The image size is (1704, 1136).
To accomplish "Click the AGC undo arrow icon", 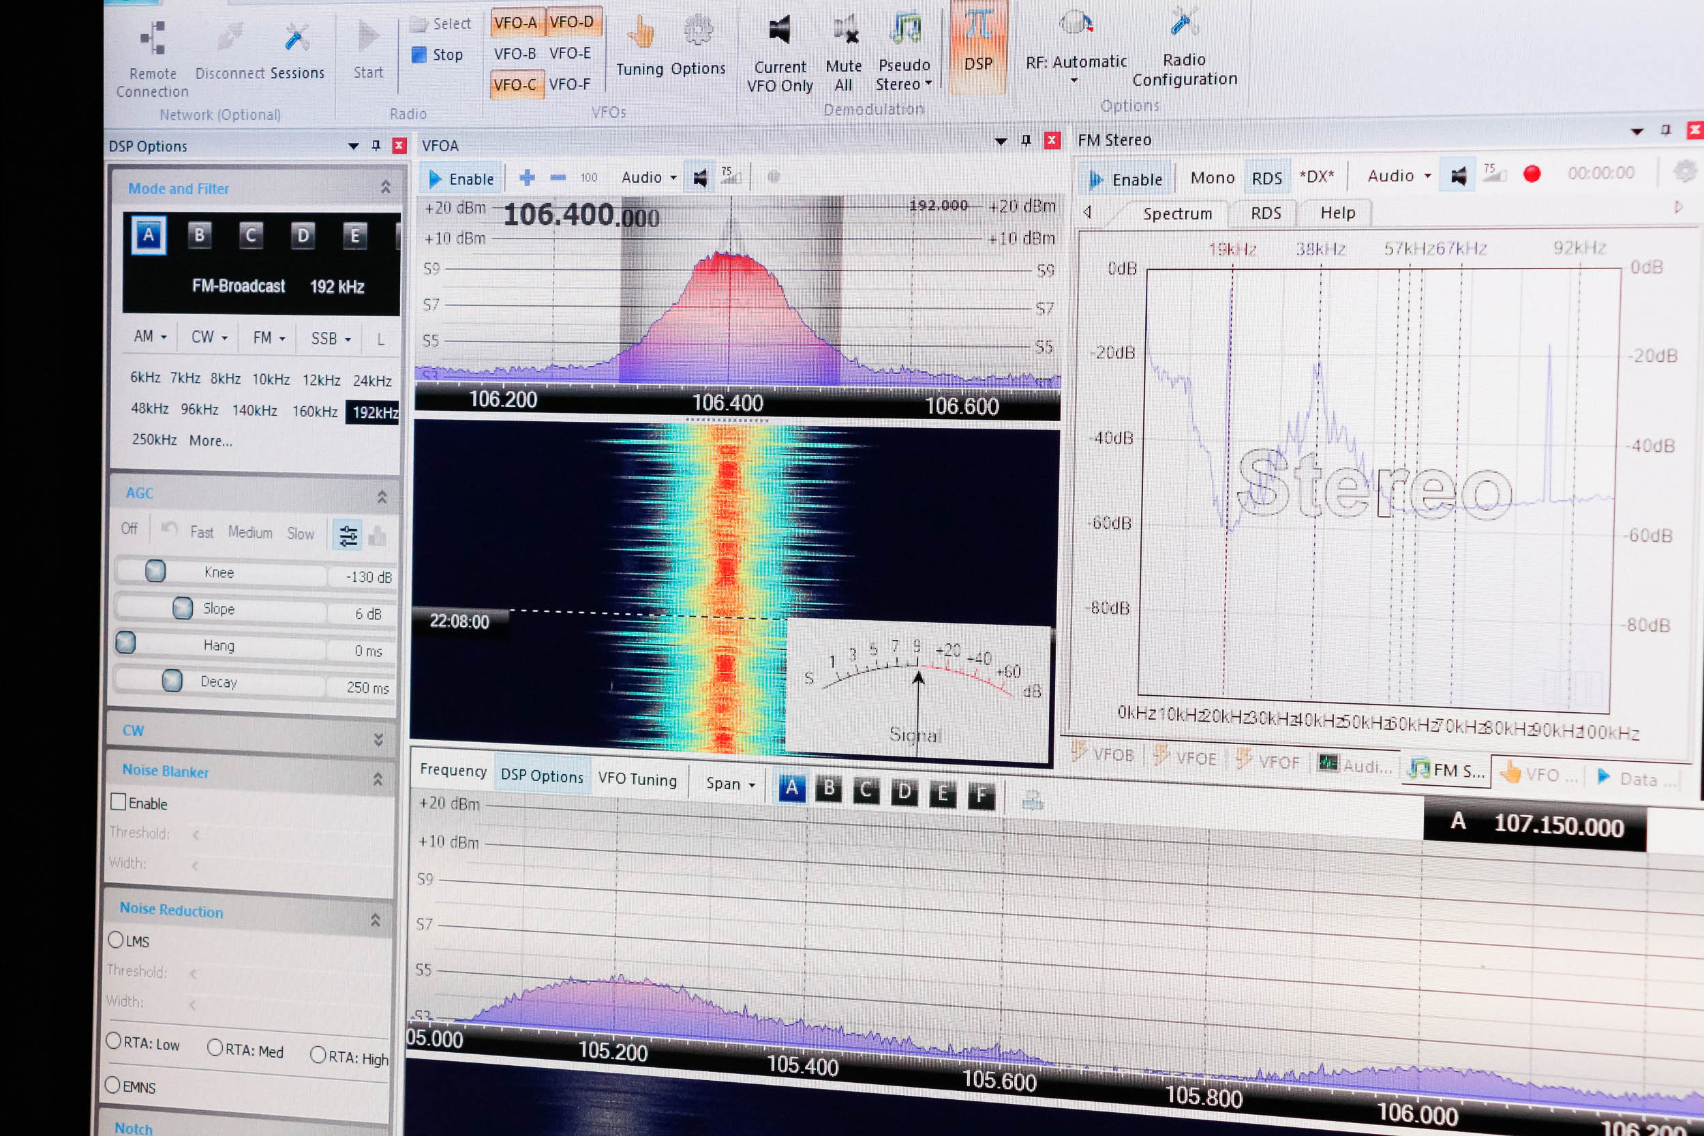I will [x=169, y=529].
